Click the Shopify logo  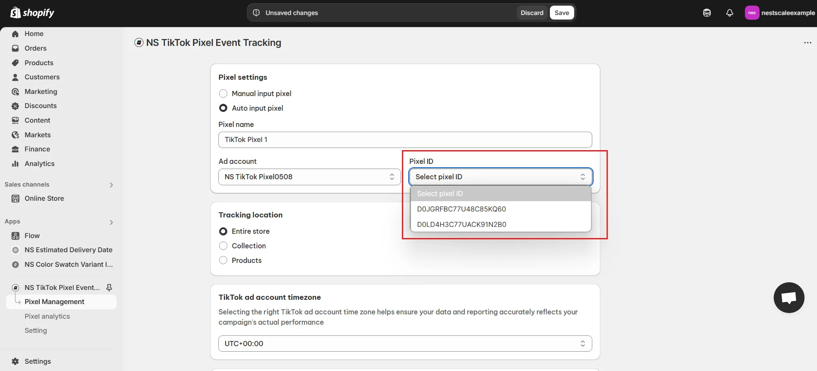pos(33,13)
